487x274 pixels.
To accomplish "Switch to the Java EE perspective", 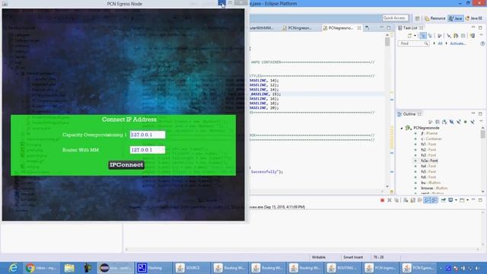I will [x=474, y=18].
